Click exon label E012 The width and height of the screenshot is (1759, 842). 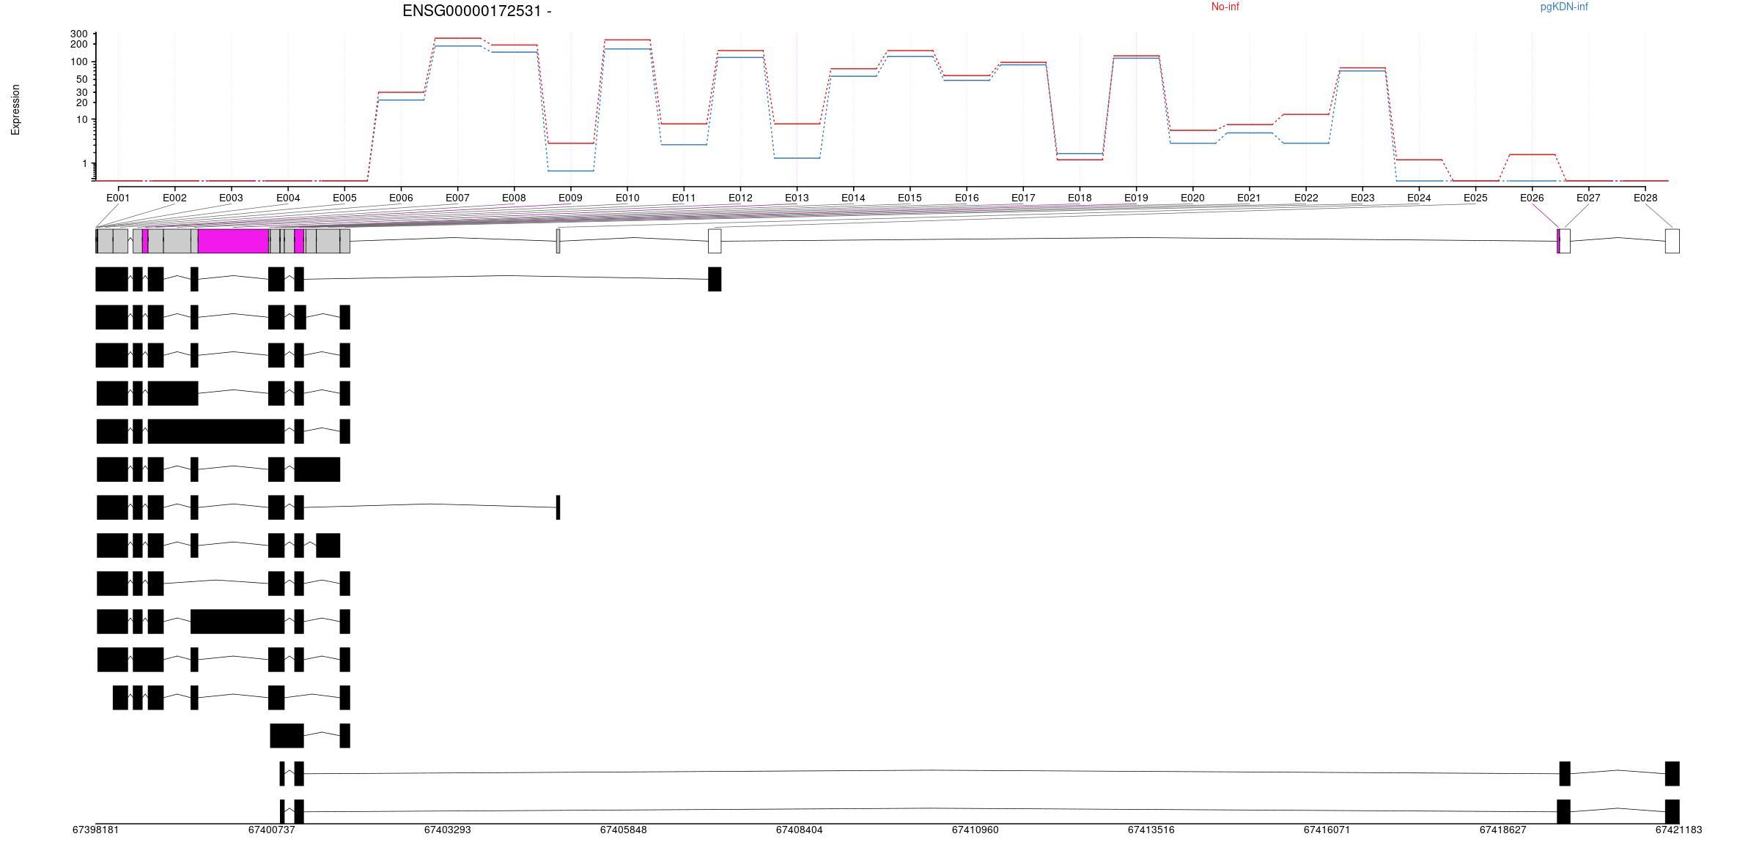[x=740, y=198]
